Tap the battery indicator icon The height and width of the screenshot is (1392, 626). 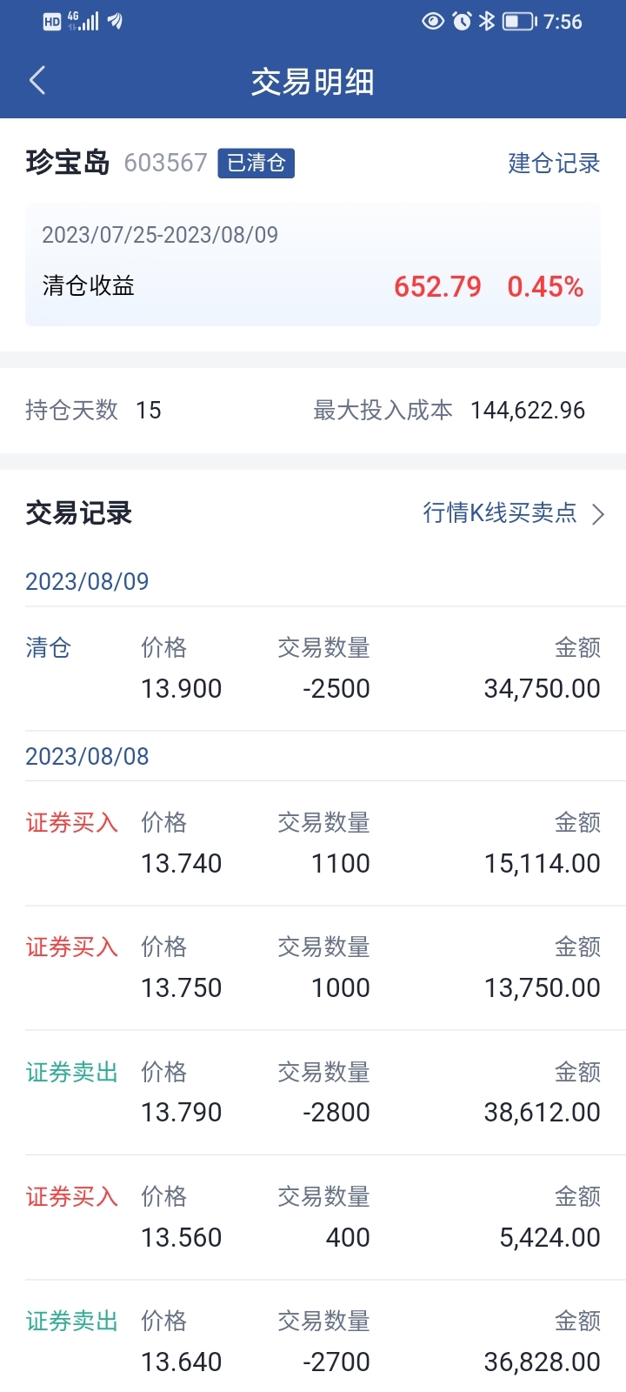point(519,21)
